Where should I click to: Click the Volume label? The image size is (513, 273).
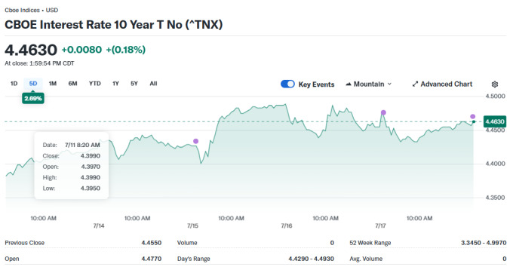pyautogui.click(x=187, y=243)
